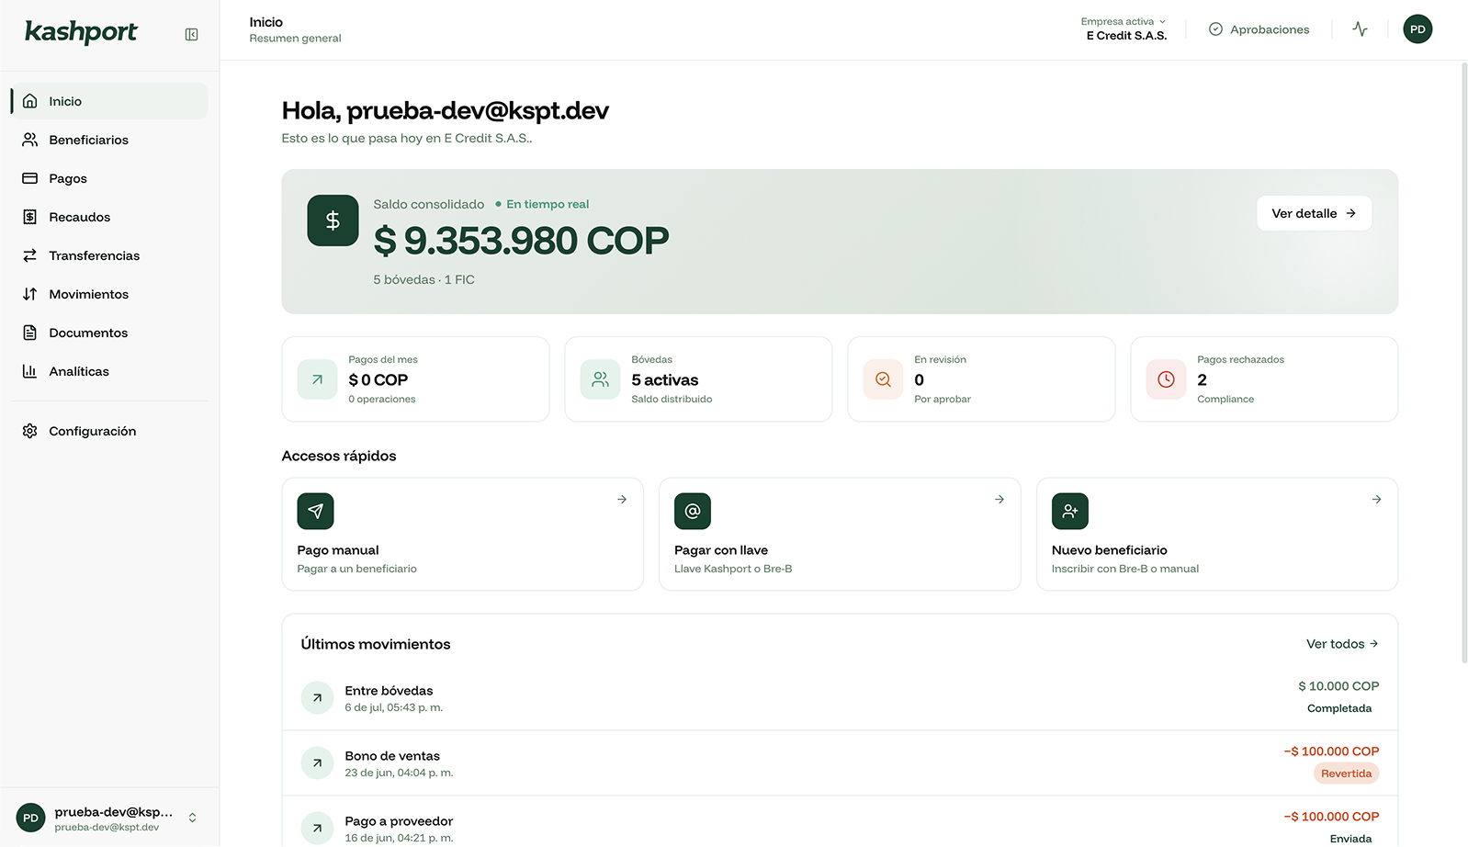The height and width of the screenshot is (847, 1468).
Task: Open Beneficiarios in the sidebar
Action: [109, 140]
